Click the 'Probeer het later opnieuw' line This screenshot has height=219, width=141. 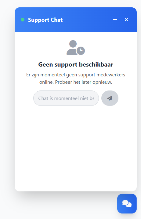coord(84,82)
